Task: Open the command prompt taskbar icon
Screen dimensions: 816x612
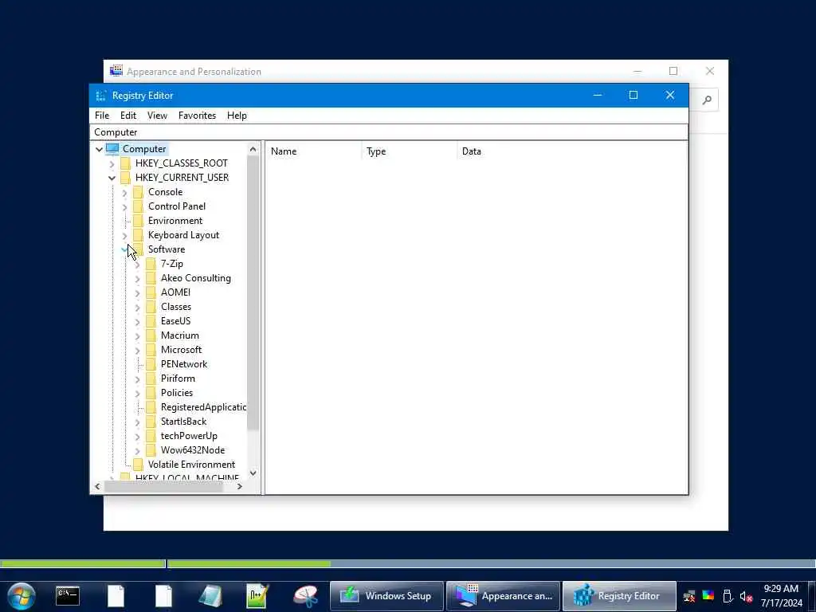Action: [68, 596]
